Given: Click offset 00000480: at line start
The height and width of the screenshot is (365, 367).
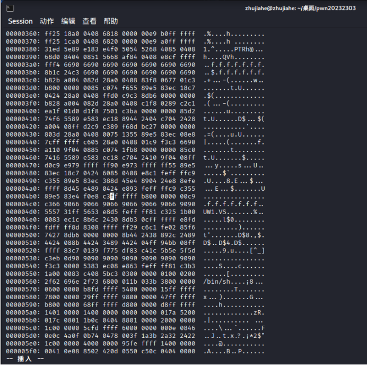Looking at the screenshot, I should (23, 173).
